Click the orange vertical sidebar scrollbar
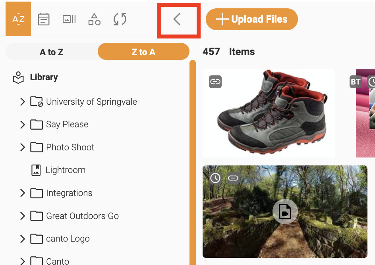This screenshot has width=375, height=265. pyautogui.click(x=193, y=162)
